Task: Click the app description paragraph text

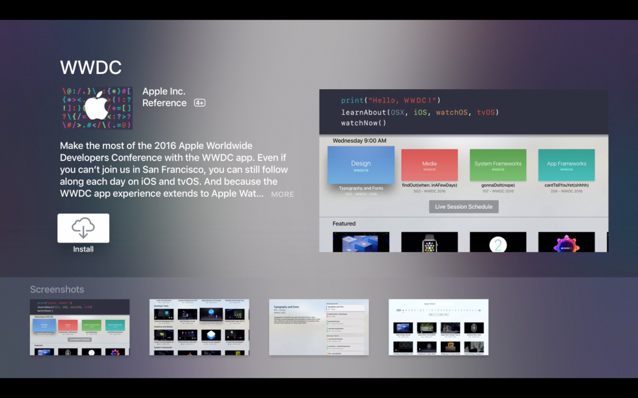Action: point(174,170)
